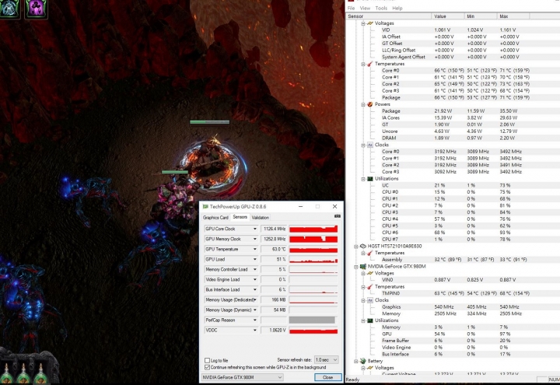Screen dimensions: 560x385
Task: Open the PerfCap Reason dropdown
Action: 255,320
